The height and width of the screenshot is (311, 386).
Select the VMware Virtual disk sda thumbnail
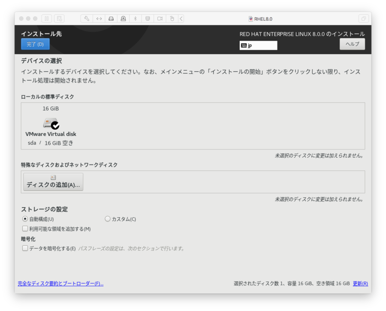click(51, 126)
